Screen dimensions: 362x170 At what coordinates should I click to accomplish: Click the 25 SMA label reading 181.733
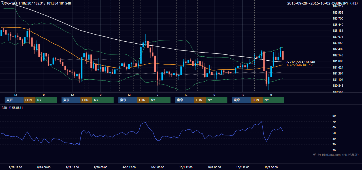[299, 65]
